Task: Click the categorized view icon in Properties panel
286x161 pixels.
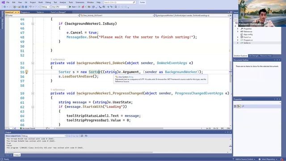Action: [x=235, y=106]
